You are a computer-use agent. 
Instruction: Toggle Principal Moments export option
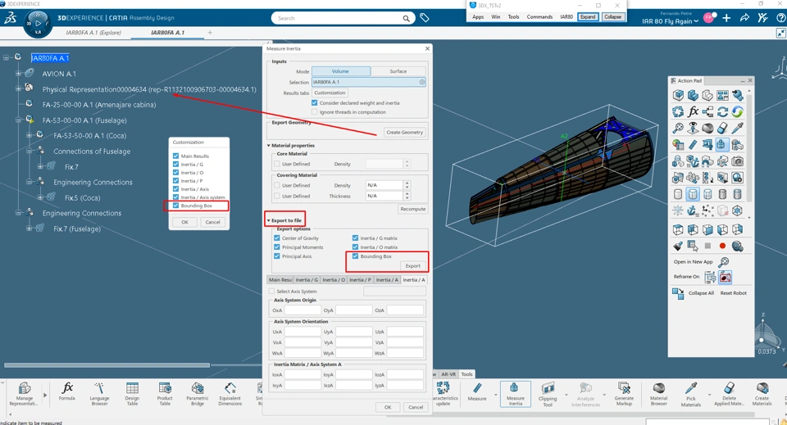(x=276, y=247)
